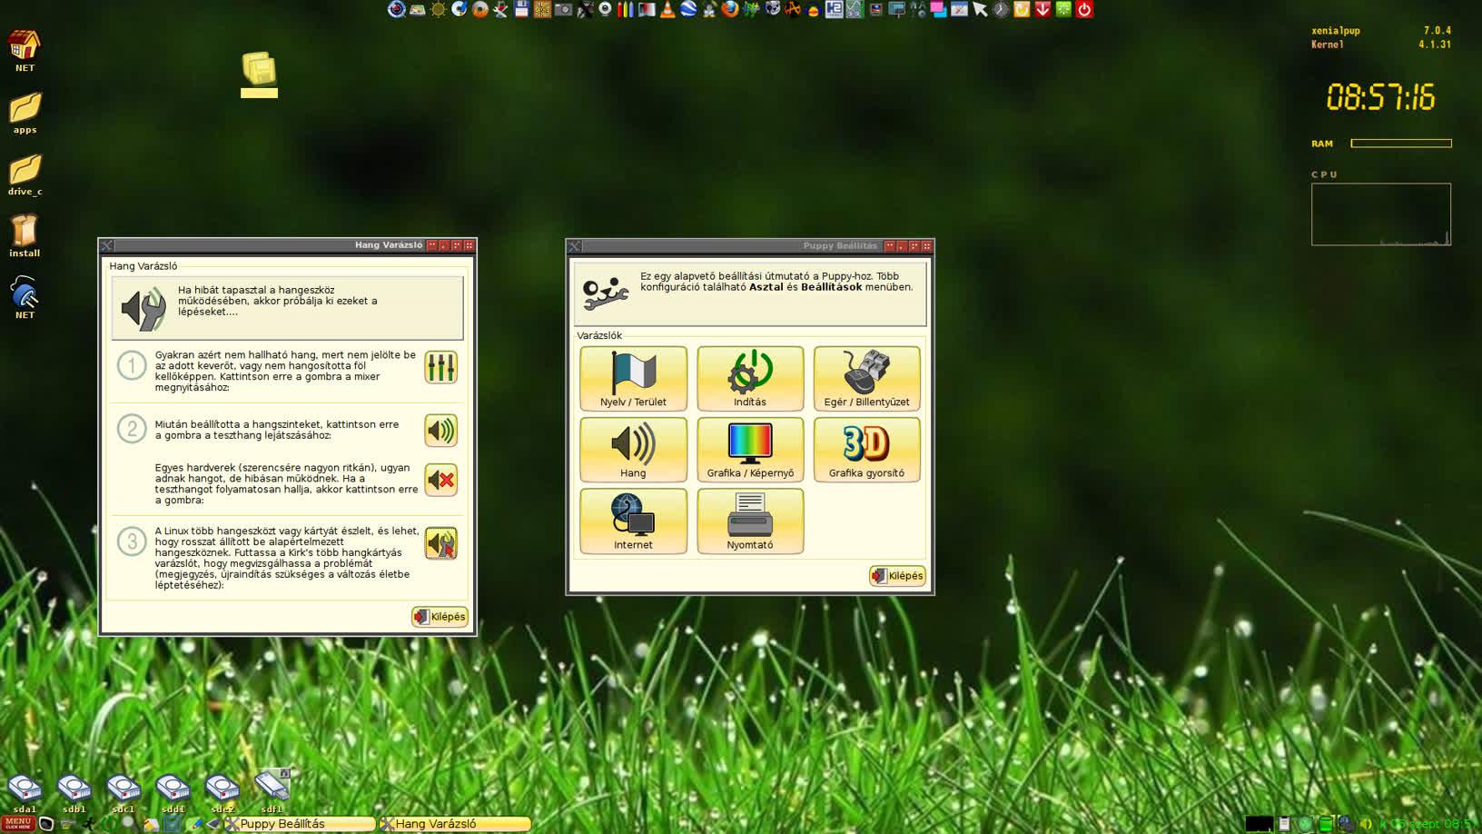This screenshot has height=834, width=1482.
Task: Open the house NET desktop icon
Action: [25, 50]
